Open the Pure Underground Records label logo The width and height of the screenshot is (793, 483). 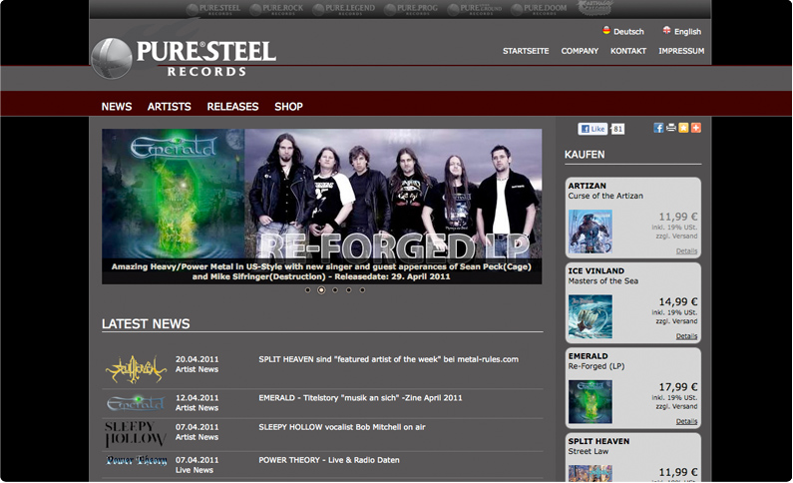coord(475,9)
